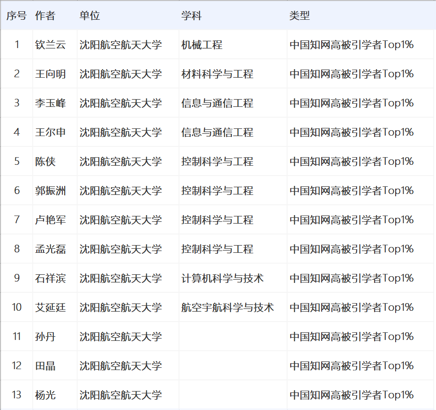Click the 航空宇航科学与技术 discipline cell
Screen dimensions: 436x410
click(x=227, y=308)
